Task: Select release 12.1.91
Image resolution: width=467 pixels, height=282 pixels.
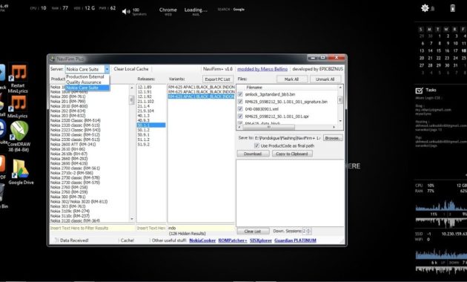Action: [x=145, y=92]
